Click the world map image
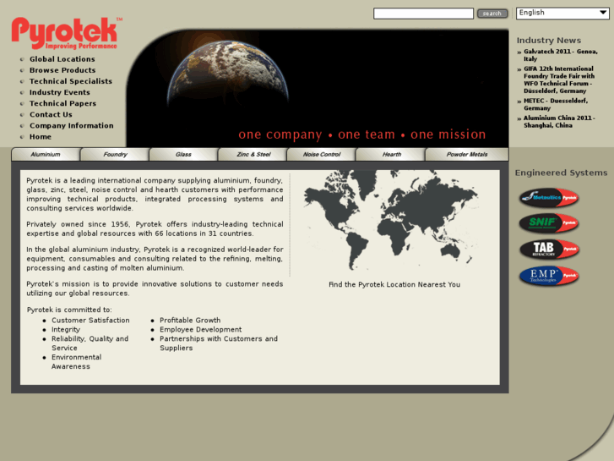 click(x=391, y=220)
